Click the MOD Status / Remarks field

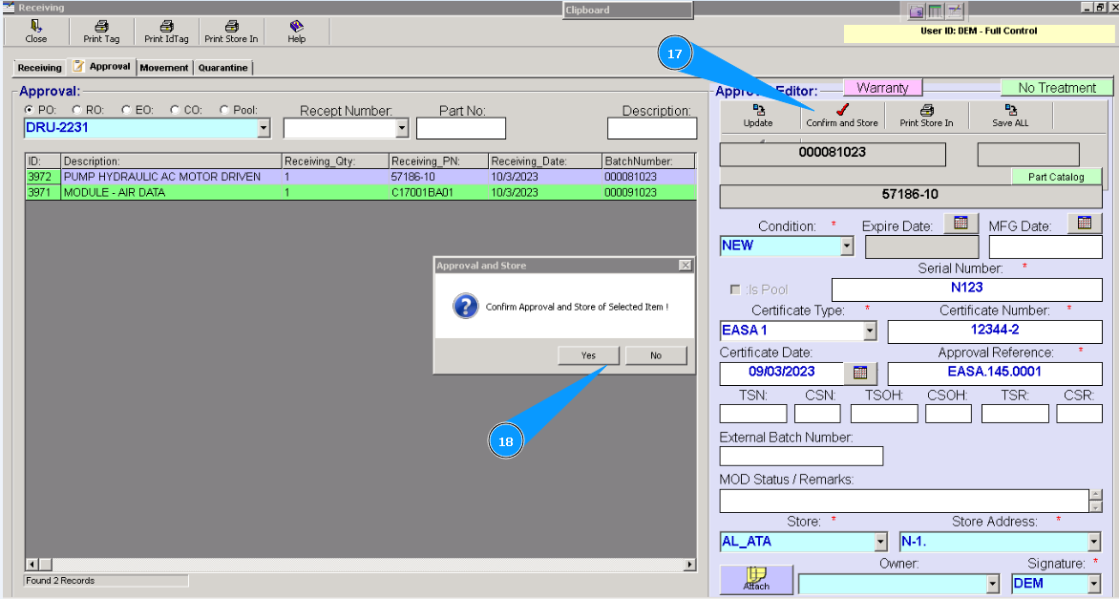(904, 502)
